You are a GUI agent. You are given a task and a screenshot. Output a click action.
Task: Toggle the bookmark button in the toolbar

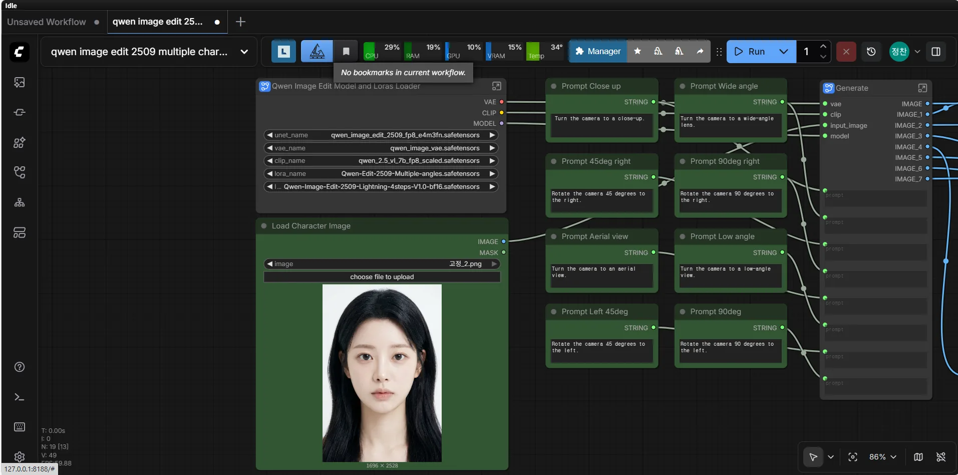click(x=346, y=51)
